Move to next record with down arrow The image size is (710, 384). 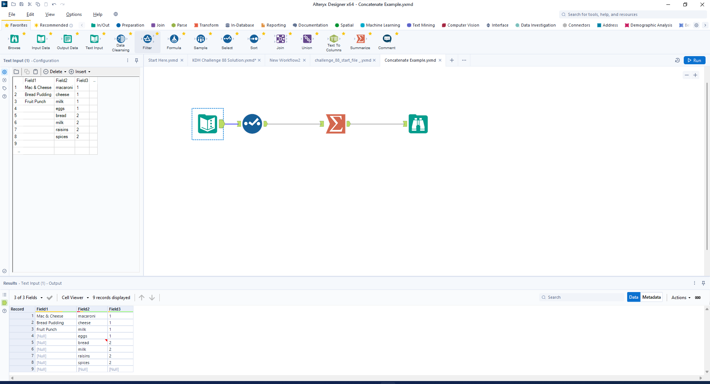click(x=152, y=298)
